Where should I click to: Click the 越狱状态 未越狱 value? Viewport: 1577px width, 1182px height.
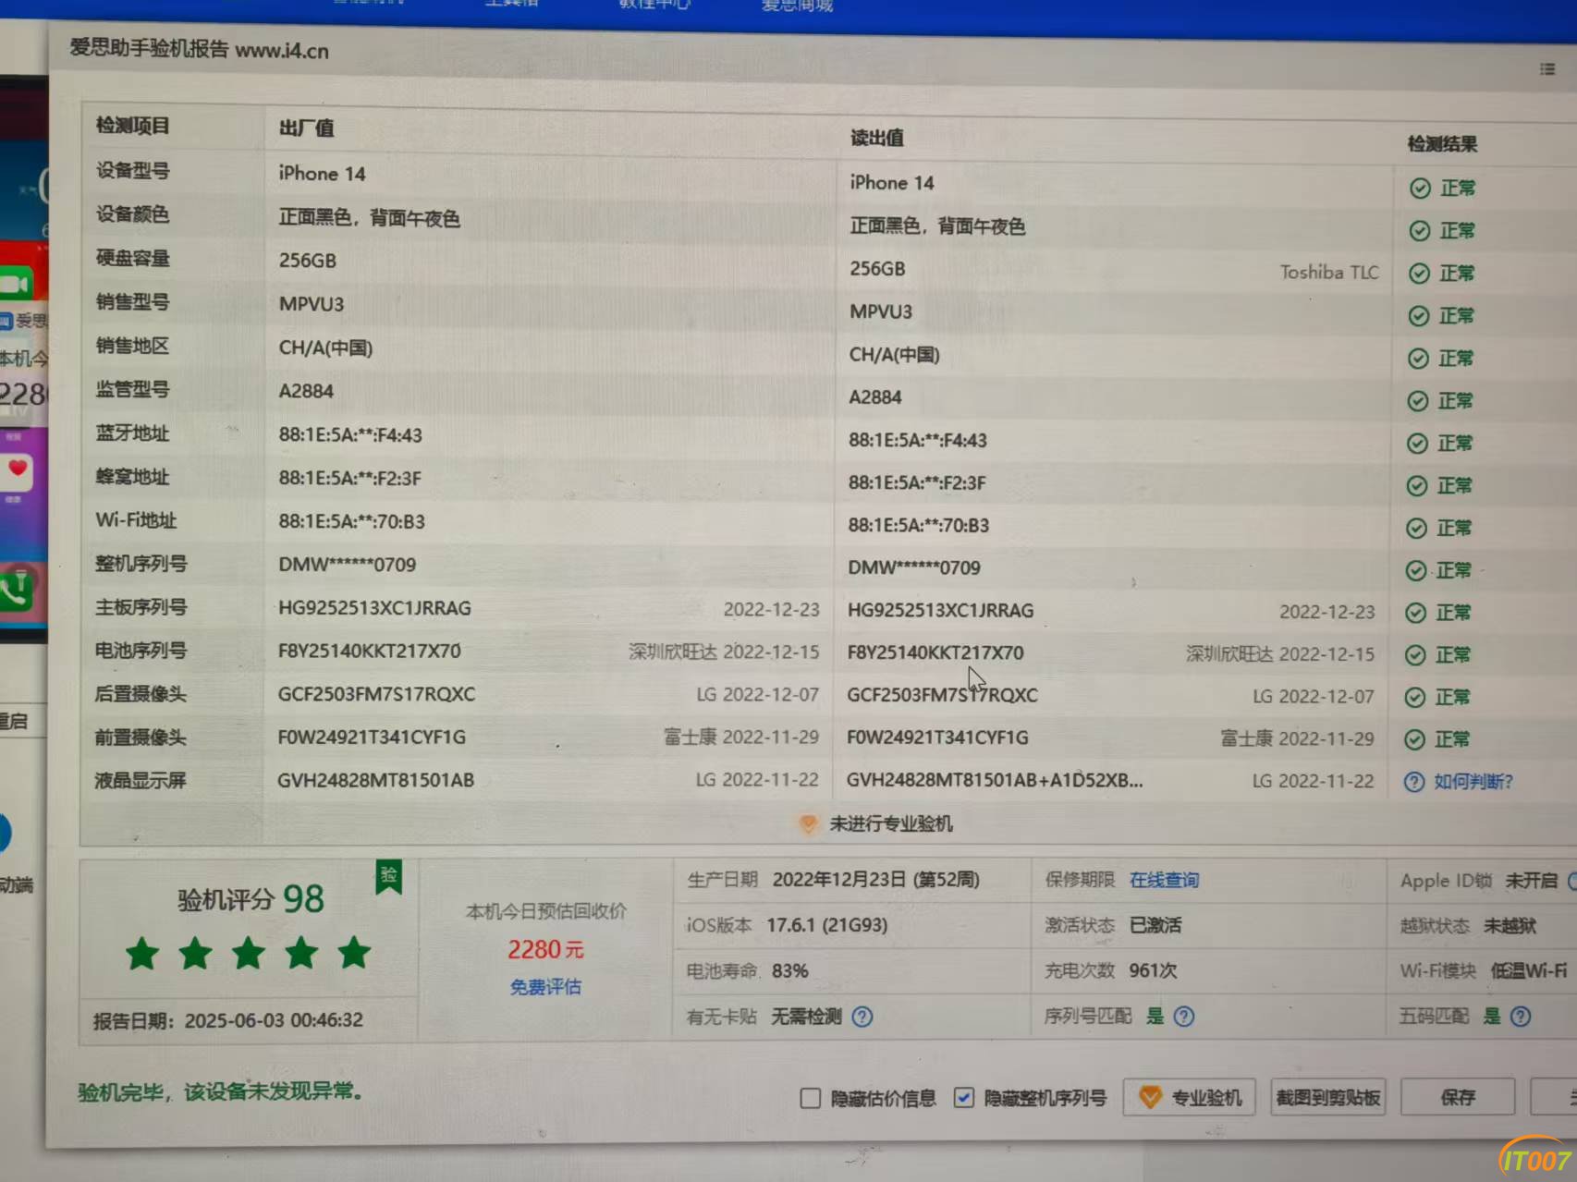1510,925
